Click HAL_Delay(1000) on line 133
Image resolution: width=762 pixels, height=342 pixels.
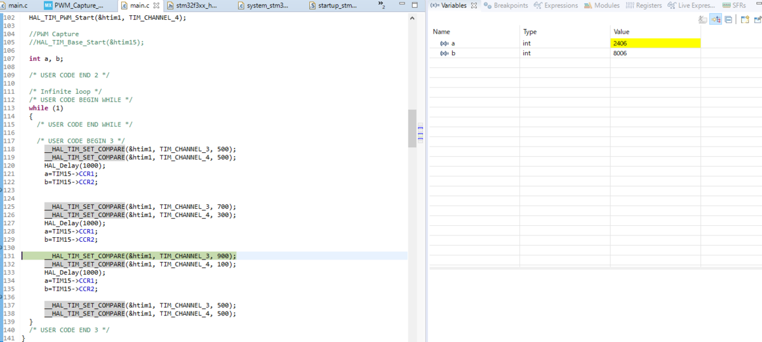point(75,273)
